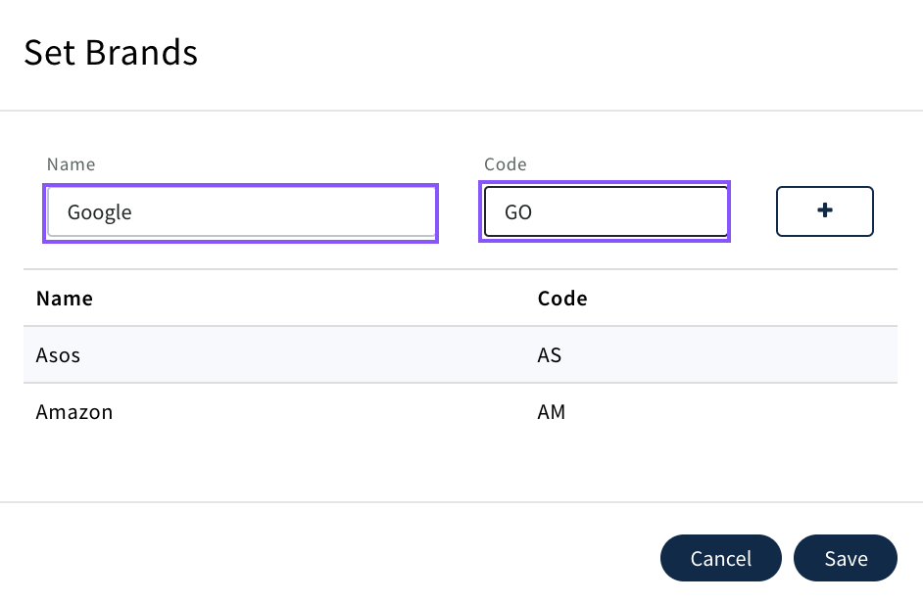Click the AM code cell

coord(552,412)
